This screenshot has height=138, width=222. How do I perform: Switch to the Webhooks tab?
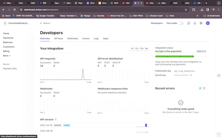click(x=72, y=38)
